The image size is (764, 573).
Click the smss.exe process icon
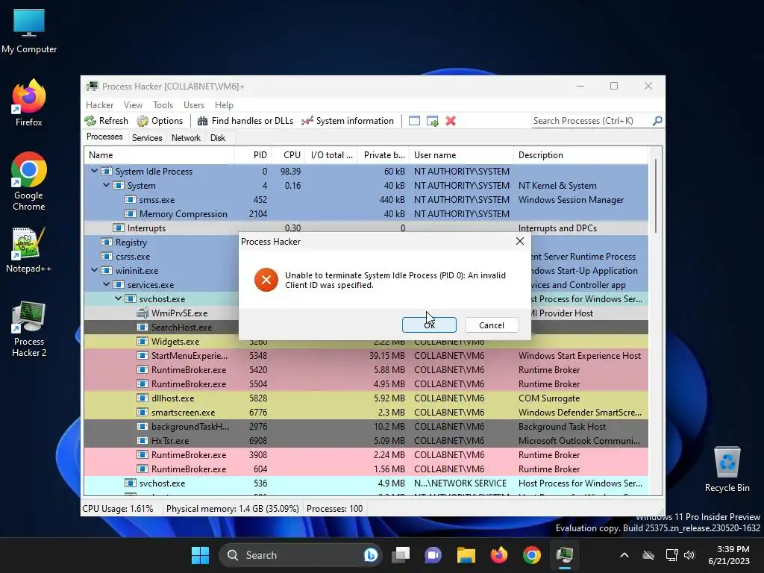pos(130,200)
